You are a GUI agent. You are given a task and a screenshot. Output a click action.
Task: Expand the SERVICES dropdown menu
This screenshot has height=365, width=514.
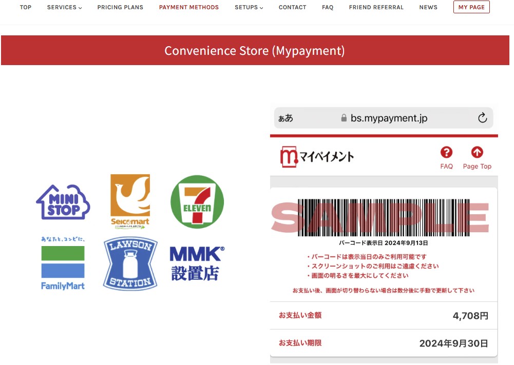(64, 7)
